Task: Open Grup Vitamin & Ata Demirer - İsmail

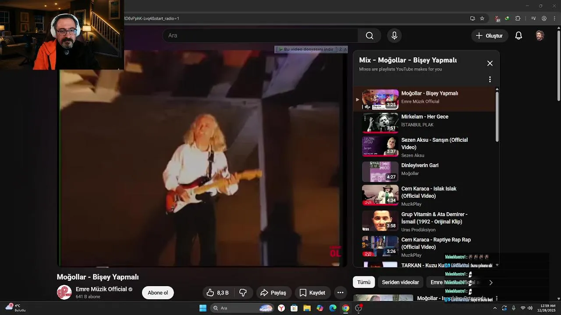Action: (x=425, y=221)
